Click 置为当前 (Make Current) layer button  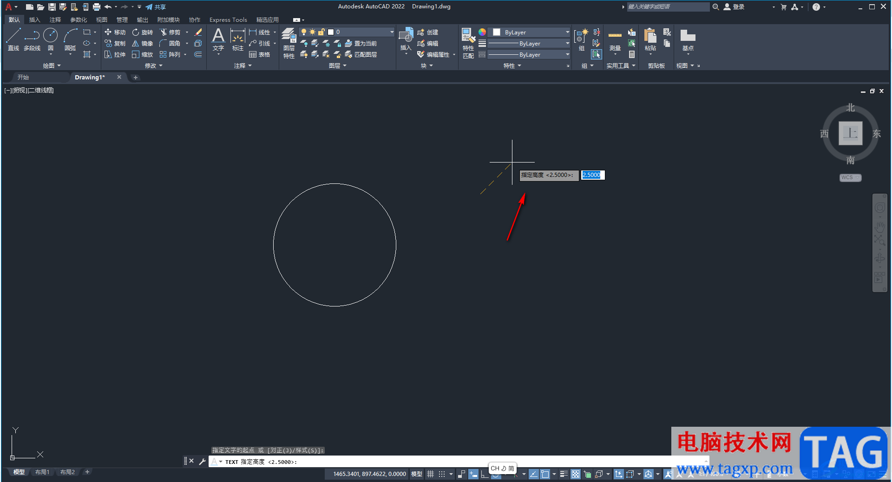361,43
